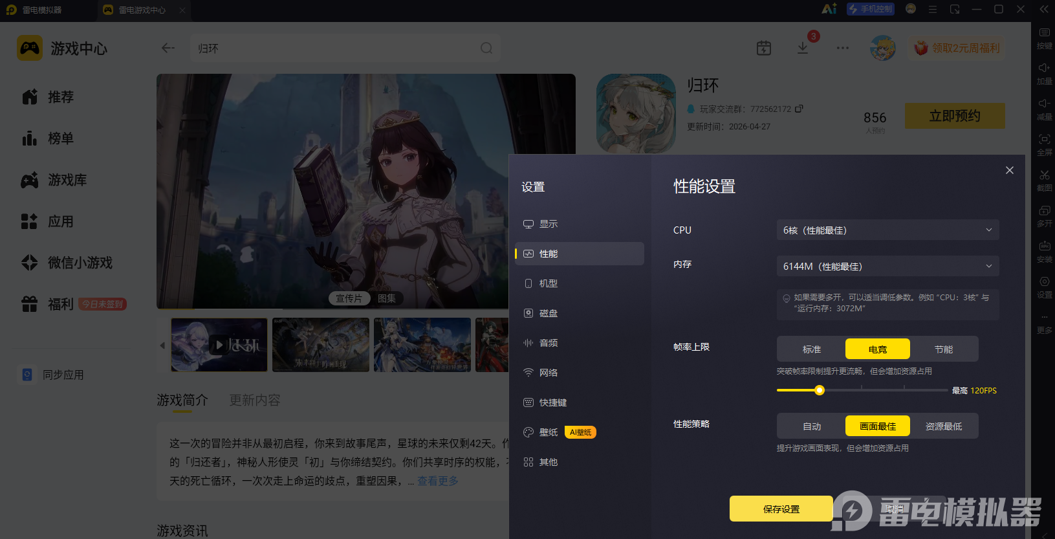
Task: Open the calendar schedule icon
Action: pyautogui.click(x=764, y=48)
